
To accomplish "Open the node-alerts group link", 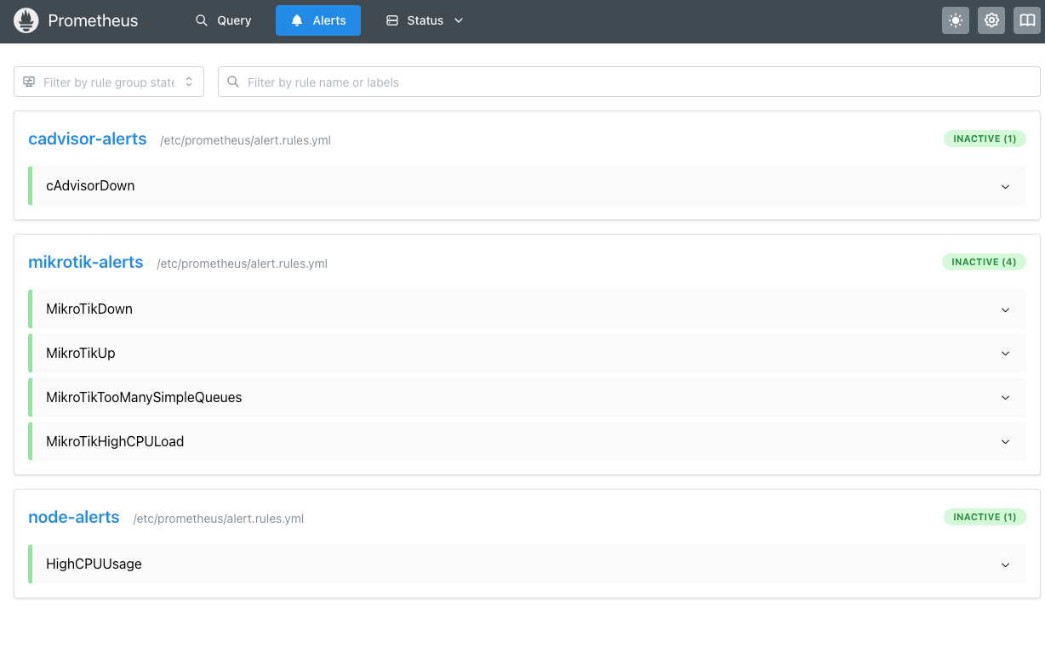I will tap(74, 517).
